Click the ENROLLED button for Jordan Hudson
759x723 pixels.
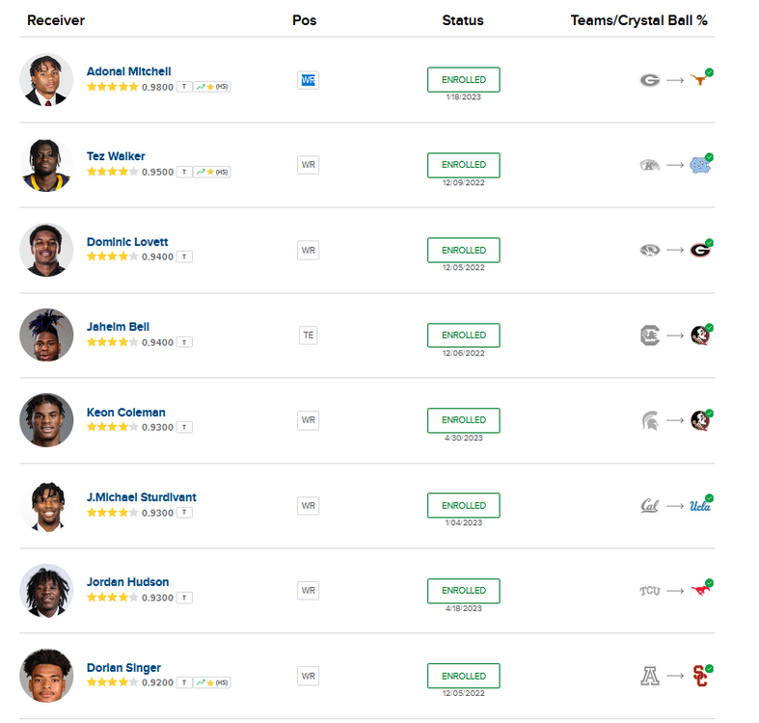(463, 590)
